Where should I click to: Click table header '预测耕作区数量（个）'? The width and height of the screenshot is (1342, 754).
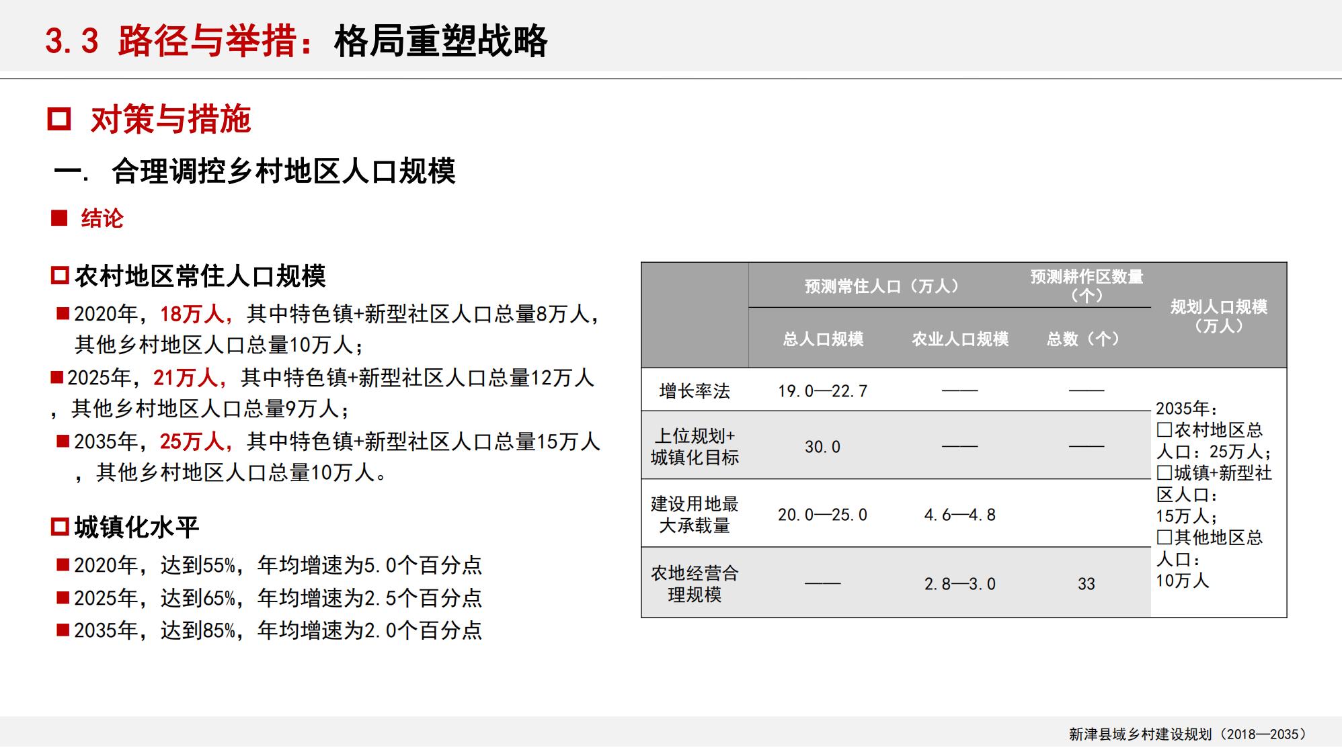pyautogui.click(x=1087, y=286)
